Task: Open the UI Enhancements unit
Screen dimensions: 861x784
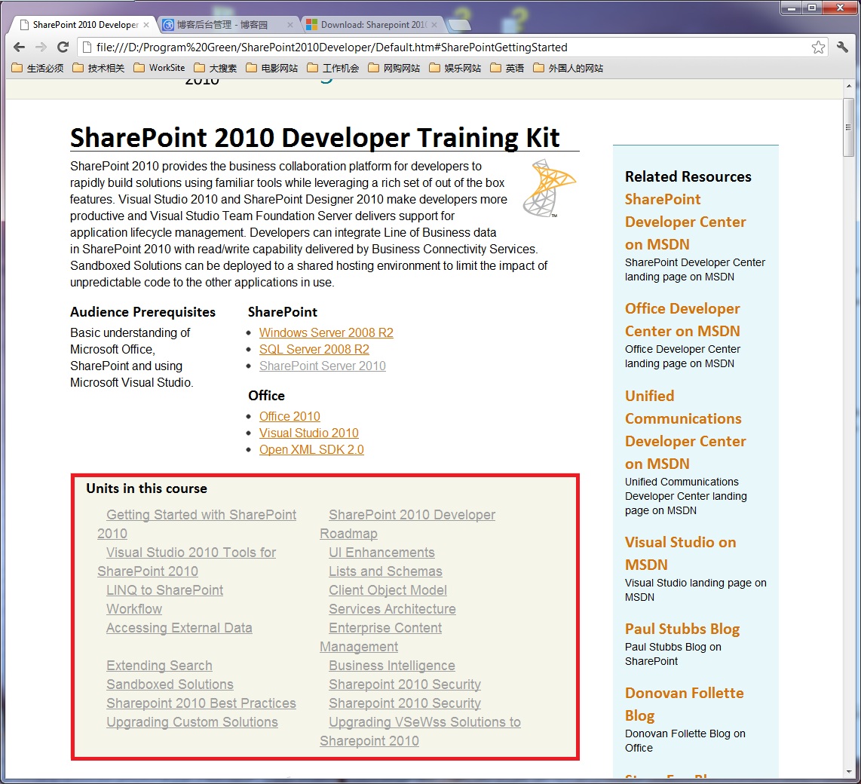Action: tap(381, 553)
